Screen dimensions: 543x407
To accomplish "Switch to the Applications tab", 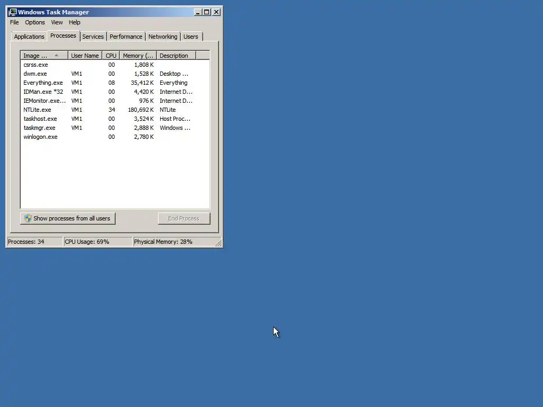I will [29, 37].
